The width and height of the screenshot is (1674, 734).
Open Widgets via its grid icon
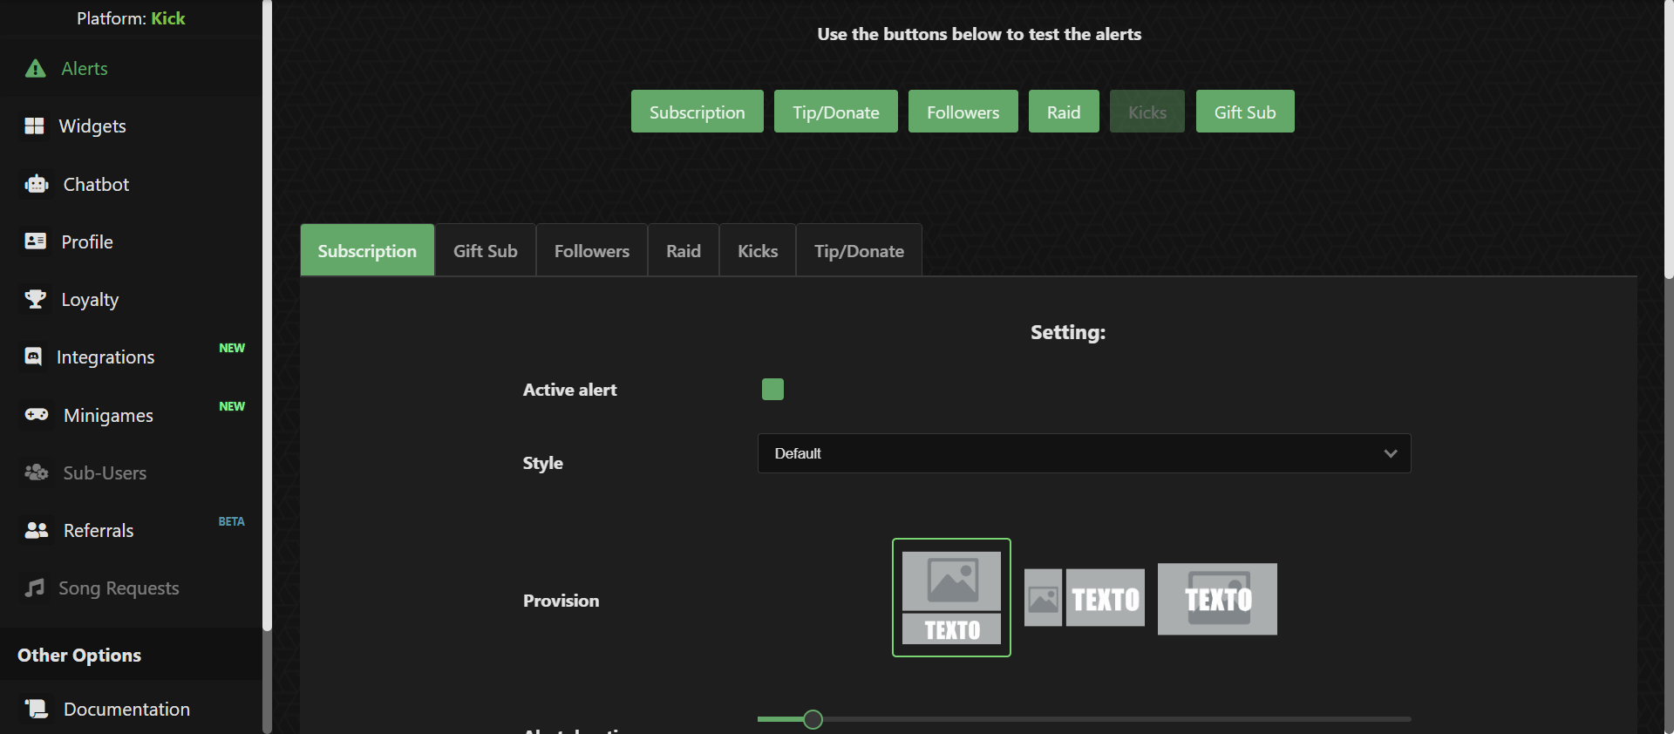pyautogui.click(x=35, y=126)
